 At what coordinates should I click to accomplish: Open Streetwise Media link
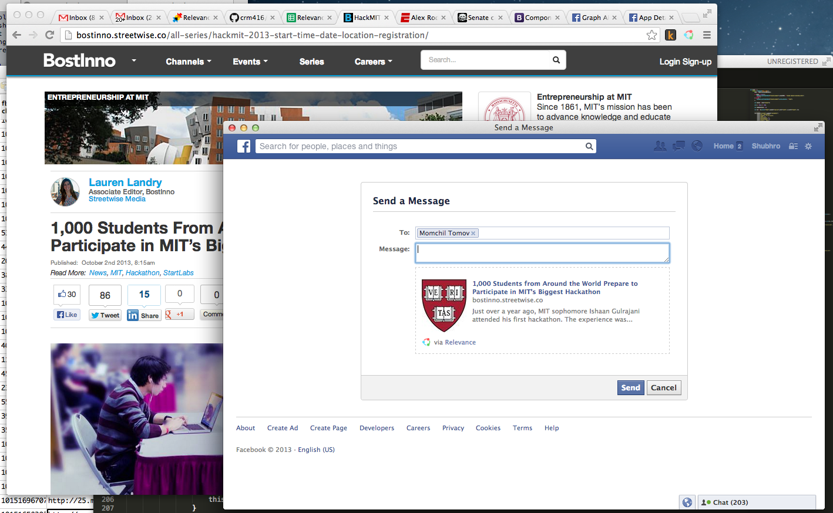click(117, 199)
